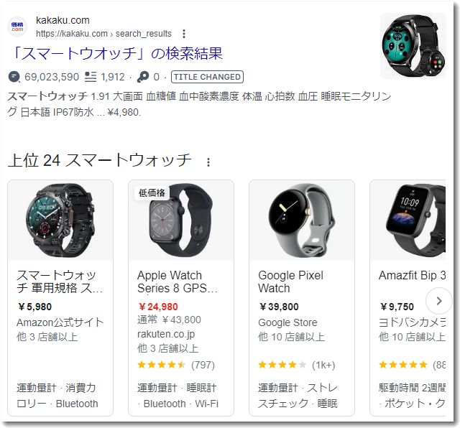Open the three-dot menu beside kakaku.com URL
The height and width of the screenshot is (428, 460).
click(184, 34)
